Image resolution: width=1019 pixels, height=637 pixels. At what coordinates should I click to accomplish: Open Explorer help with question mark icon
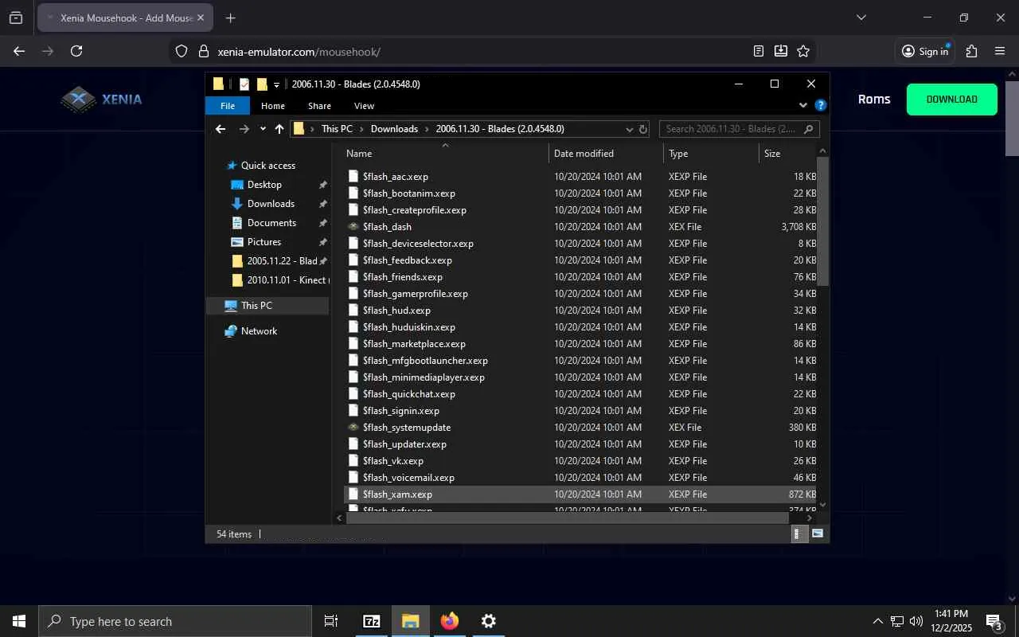click(x=821, y=105)
